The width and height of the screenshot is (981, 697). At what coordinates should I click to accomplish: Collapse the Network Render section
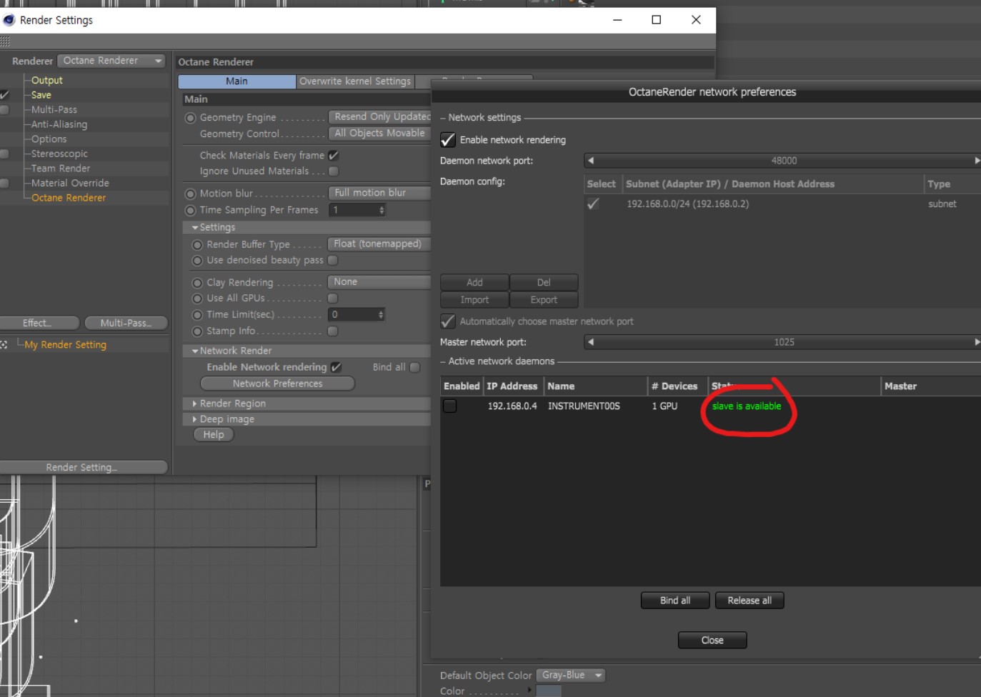[195, 351]
